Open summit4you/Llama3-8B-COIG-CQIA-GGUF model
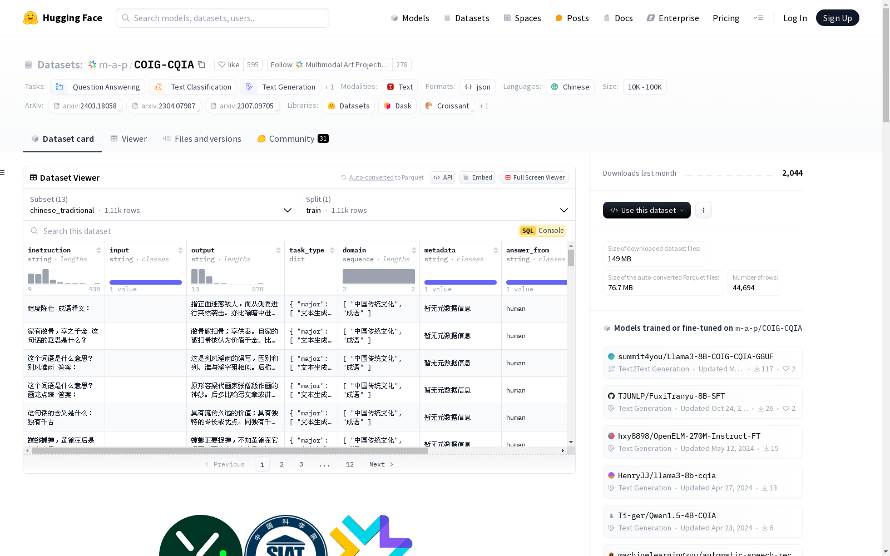Image resolution: width=890 pixels, height=556 pixels. tap(702, 362)
